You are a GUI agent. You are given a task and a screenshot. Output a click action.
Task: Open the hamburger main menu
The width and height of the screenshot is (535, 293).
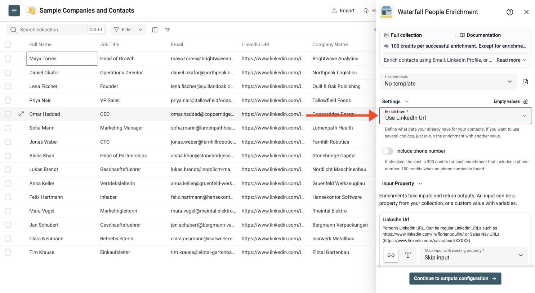(14, 11)
